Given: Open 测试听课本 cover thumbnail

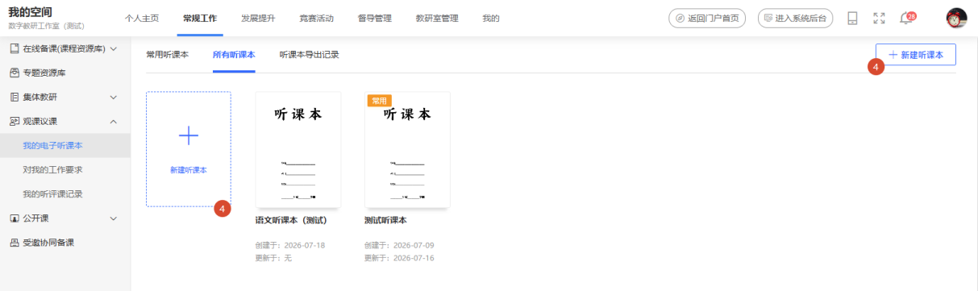Looking at the screenshot, I should pyautogui.click(x=407, y=150).
